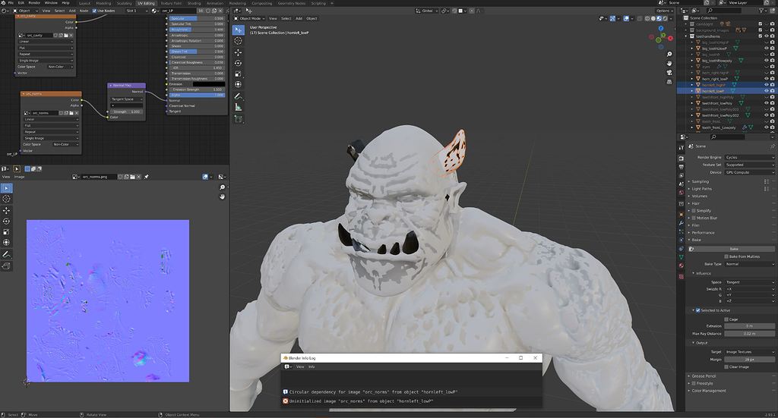Screen dimensions: 778x418
Task: Click the 3D cursor tool icon
Action: (x=238, y=41)
